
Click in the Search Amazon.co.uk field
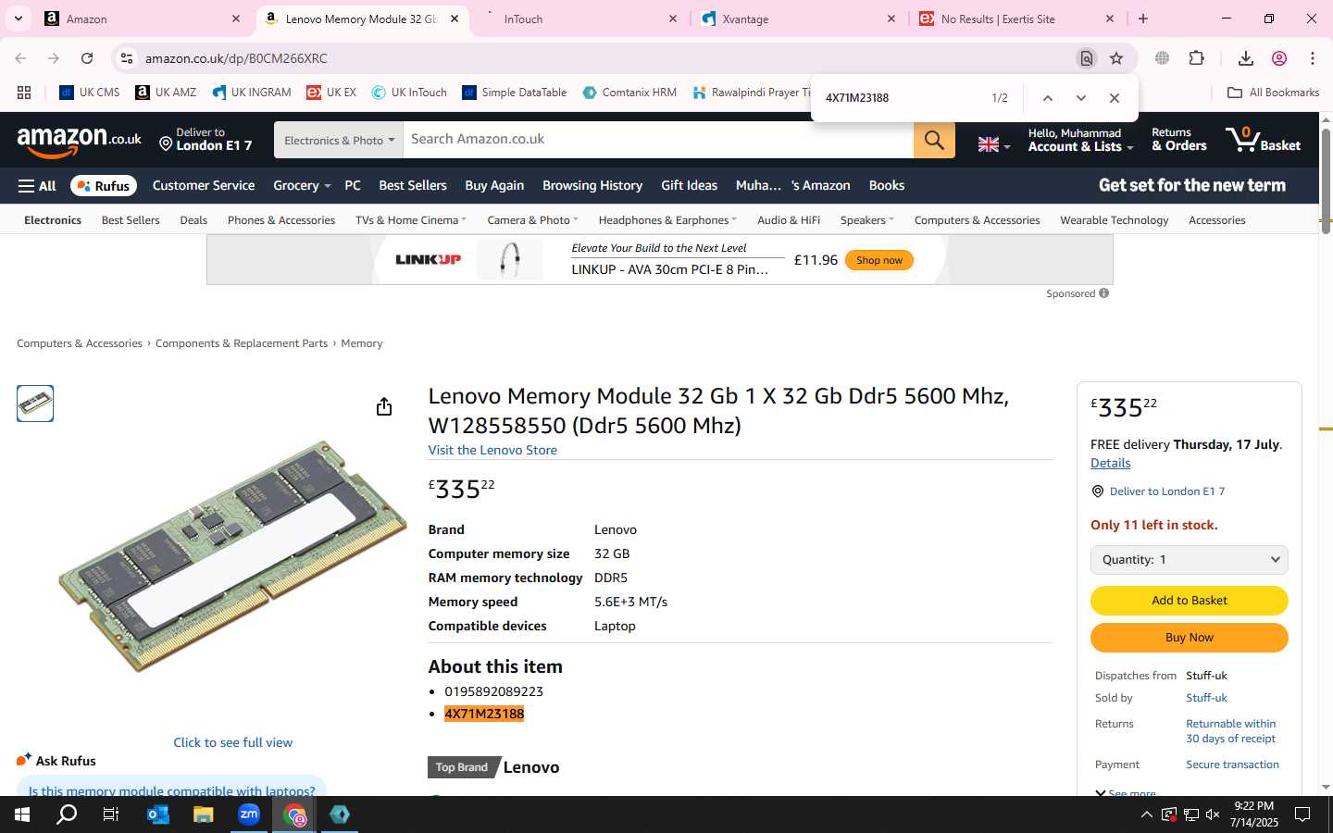pyautogui.click(x=658, y=140)
